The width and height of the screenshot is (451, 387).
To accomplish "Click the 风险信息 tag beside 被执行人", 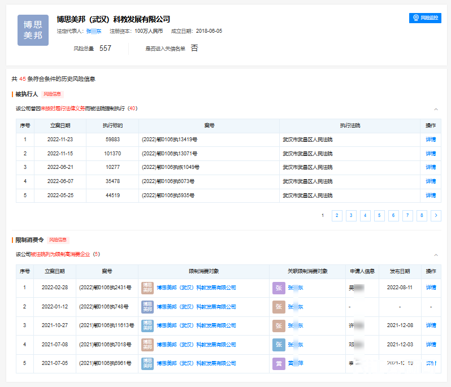I will pos(52,94).
